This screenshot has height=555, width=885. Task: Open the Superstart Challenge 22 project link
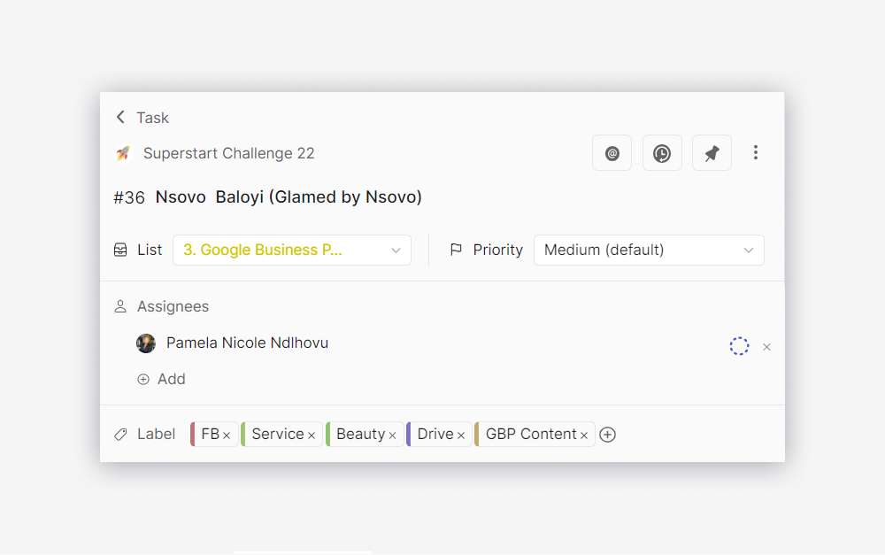(x=228, y=153)
